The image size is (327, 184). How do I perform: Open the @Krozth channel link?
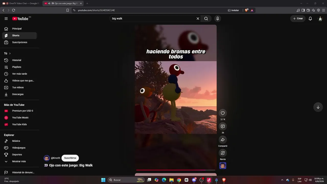(x=55, y=158)
